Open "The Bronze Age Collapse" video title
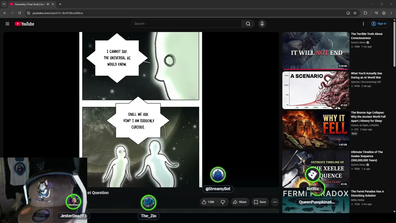The image size is (396, 223). [x=368, y=117]
